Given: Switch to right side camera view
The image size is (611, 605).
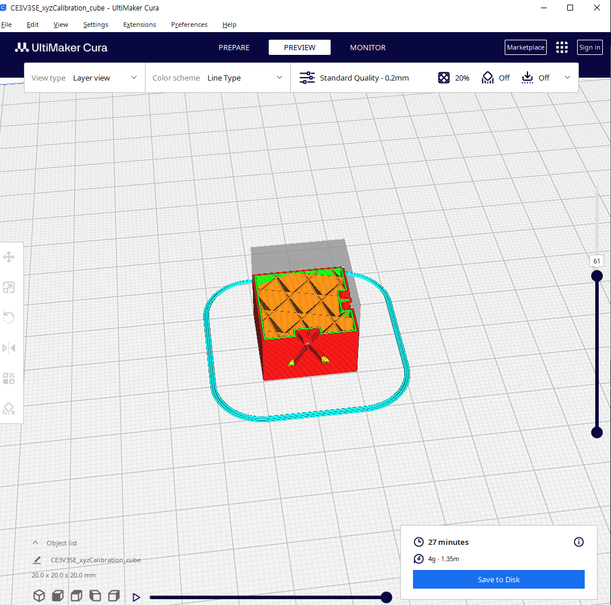Looking at the screenshot, I should click(114, 595).
